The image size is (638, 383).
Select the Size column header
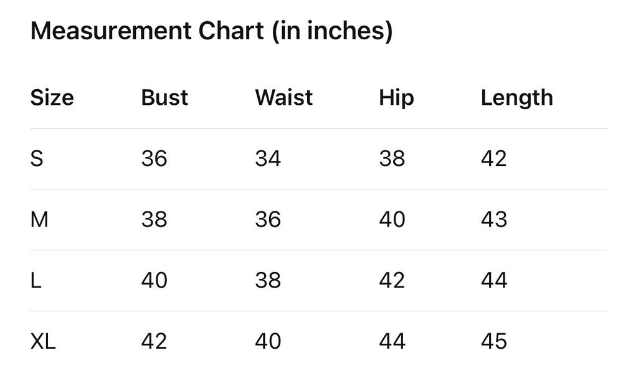coord(52,98)
